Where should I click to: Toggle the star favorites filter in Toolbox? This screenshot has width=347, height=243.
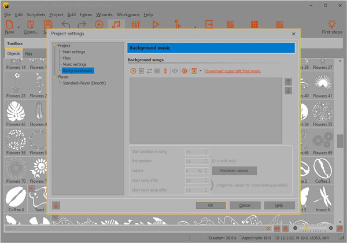(x=285, y=229)
